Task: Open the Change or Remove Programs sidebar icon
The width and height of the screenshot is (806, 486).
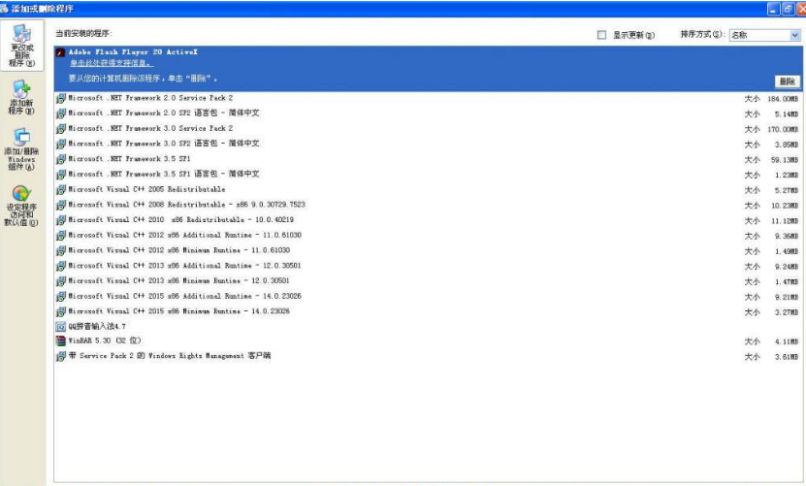Action: click(21, 37)
